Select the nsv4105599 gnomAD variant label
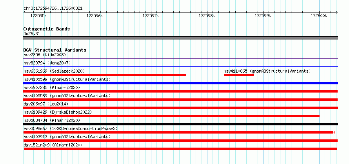 (67, 79)
